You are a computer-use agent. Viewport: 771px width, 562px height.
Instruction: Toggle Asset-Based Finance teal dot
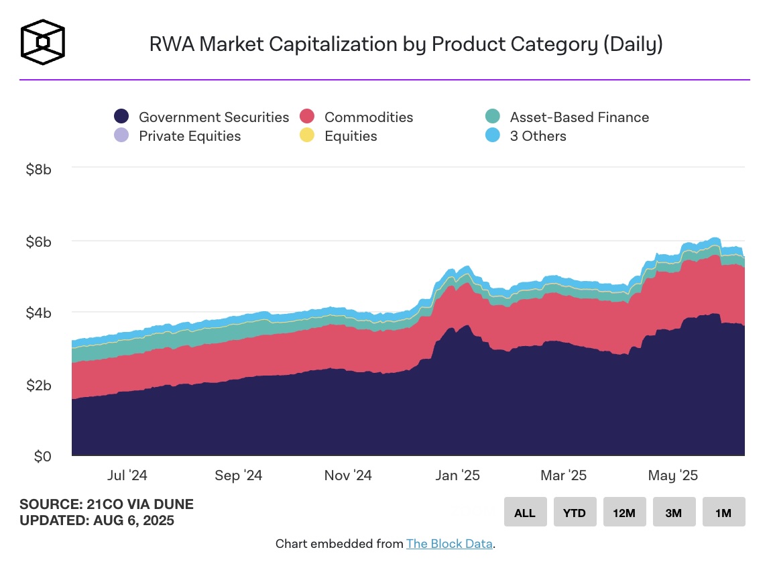pyautogui.click(x=492, y=117)
